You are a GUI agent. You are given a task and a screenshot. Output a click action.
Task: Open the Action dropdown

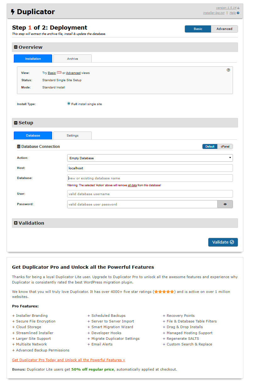click(150, 158)
